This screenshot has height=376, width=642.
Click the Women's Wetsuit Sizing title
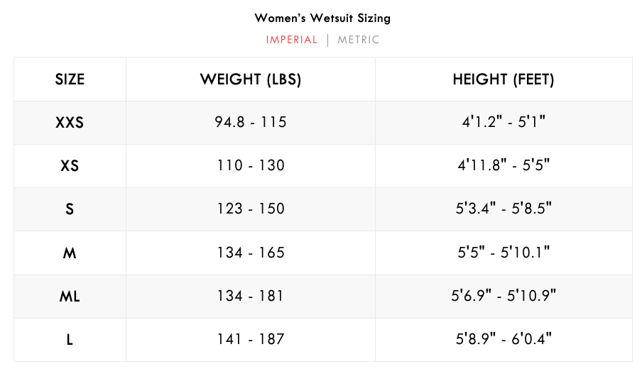coord(322,18)
